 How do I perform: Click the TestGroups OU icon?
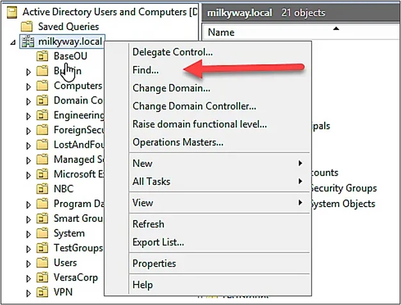point(42,248)
